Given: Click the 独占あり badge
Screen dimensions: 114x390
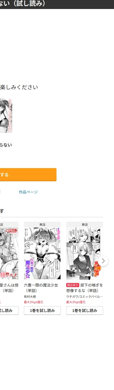Looking at the screenshot, I should [72, 285].
